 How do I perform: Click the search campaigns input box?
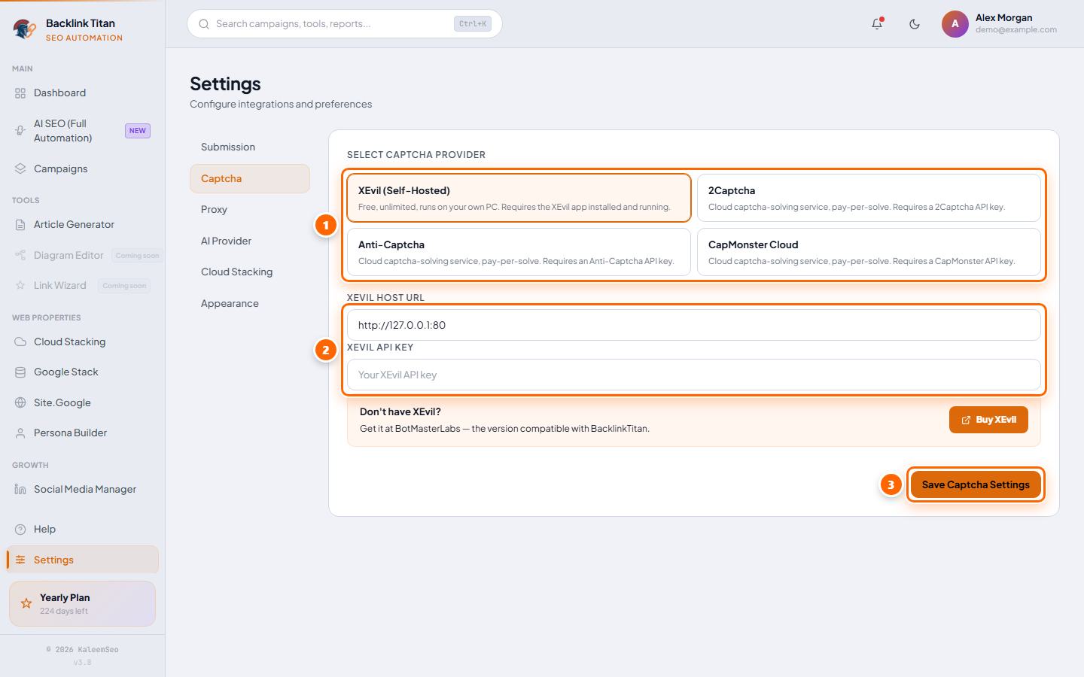tap(345, 24)
